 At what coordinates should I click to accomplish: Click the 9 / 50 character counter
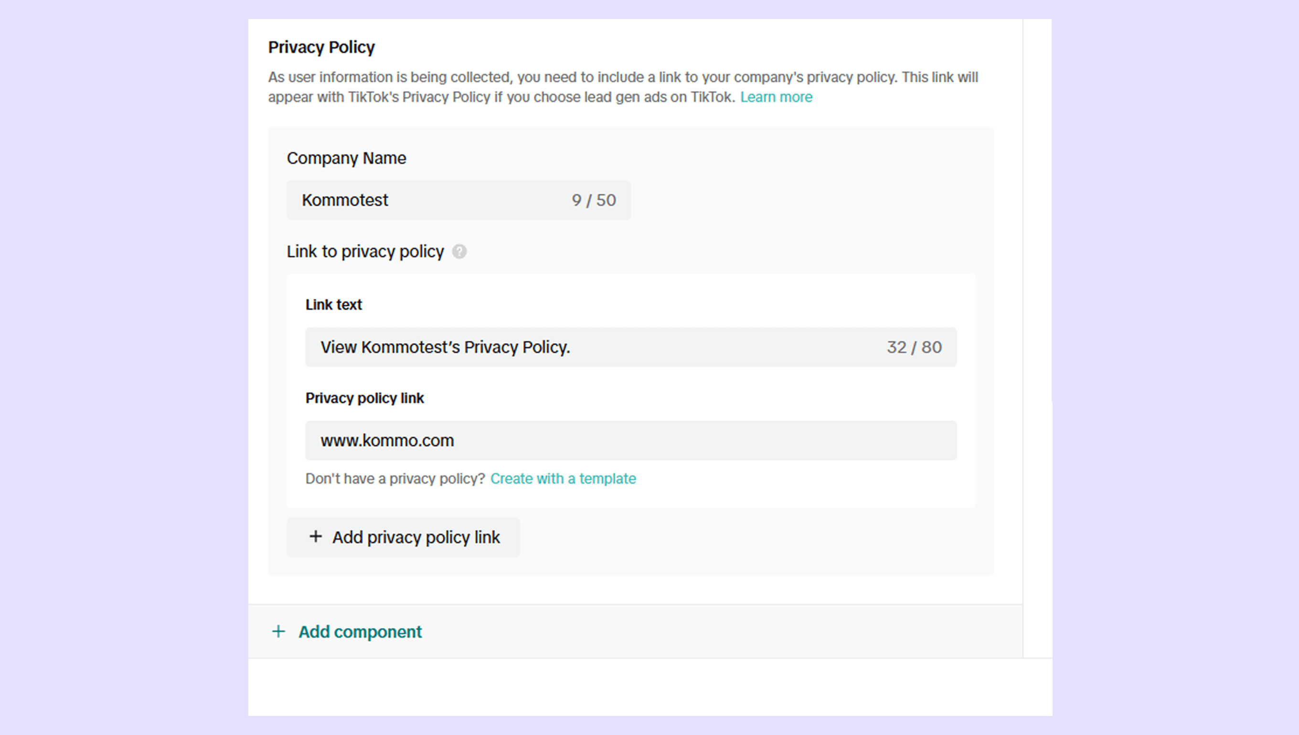click(594, 200)
